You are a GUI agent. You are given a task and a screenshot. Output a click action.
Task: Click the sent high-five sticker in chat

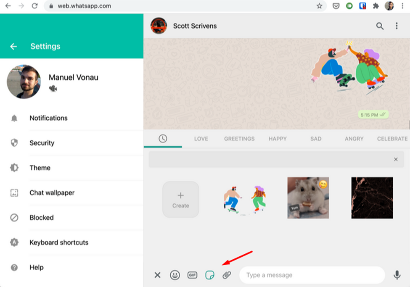349,68
